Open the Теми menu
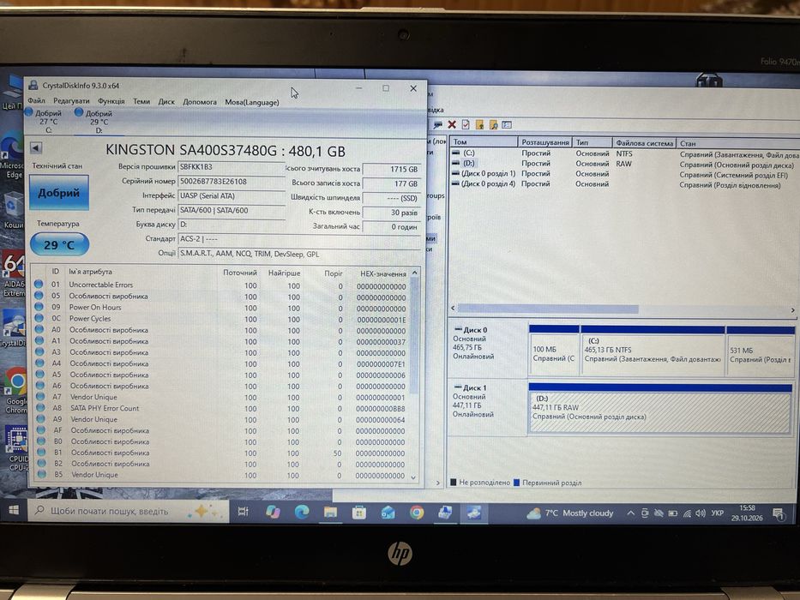This screenshot has height=600, width=800. [x=141, y=101]
